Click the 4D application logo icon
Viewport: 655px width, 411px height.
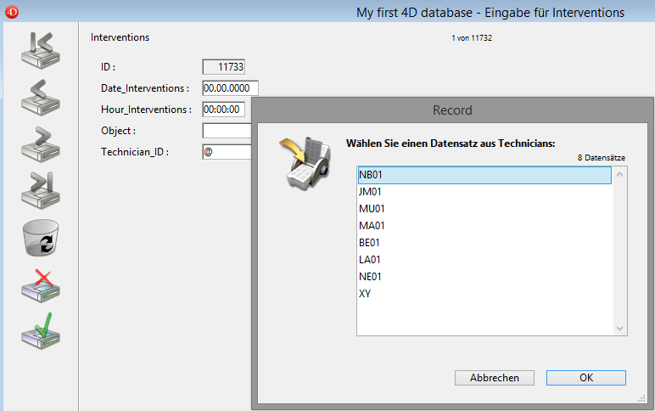(11, 13)
